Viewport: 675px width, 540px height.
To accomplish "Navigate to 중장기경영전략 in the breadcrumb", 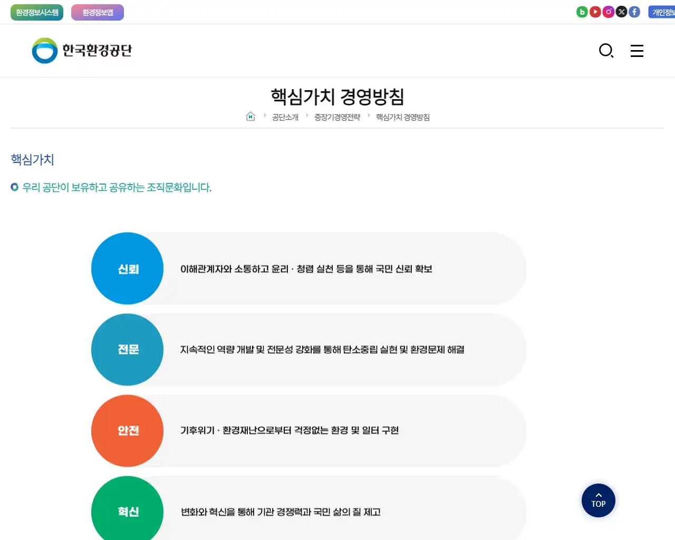I will pos(336,117).
